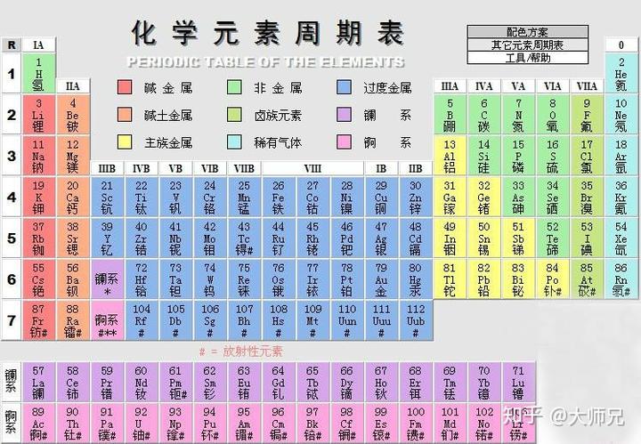Select the blue 过度金属 legend swatch

344,87
